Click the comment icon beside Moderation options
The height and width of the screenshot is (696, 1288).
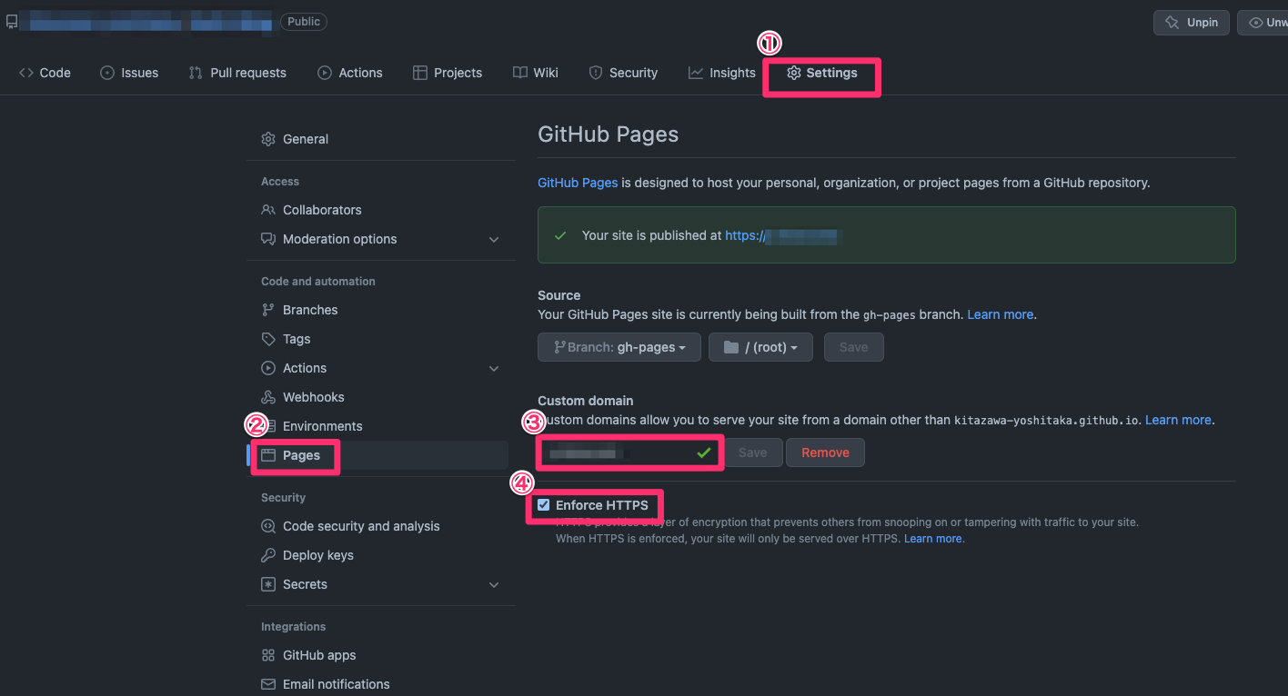(x=268, y=239)
